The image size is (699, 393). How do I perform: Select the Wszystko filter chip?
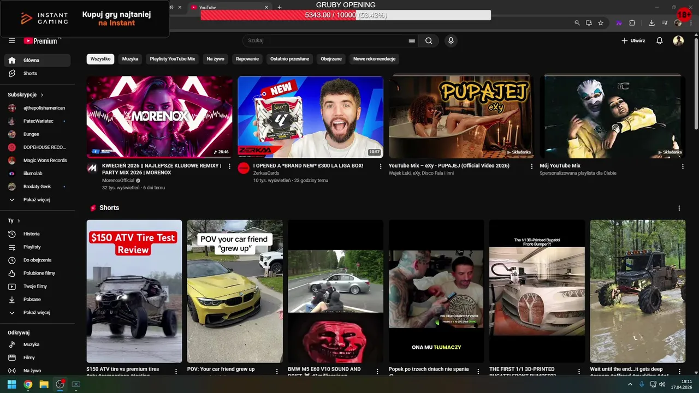(100, 58)
